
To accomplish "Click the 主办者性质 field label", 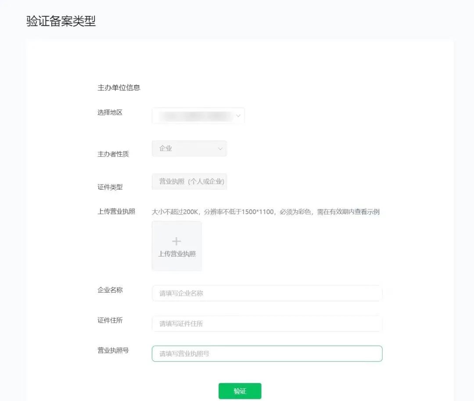I will (113, 154).
